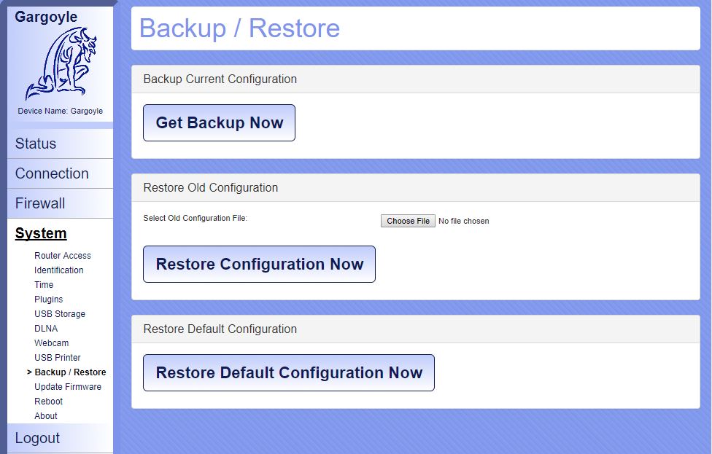The height and width of the screenshot is (454, 712).
Task: Open the Time settings page
Action: (x=44, y=285)
